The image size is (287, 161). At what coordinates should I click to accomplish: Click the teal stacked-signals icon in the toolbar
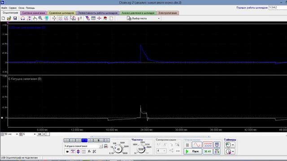(x=47, y=18)
